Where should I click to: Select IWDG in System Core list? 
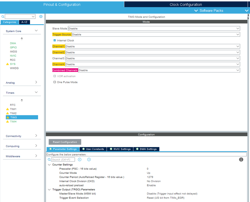tap(14, 51)
